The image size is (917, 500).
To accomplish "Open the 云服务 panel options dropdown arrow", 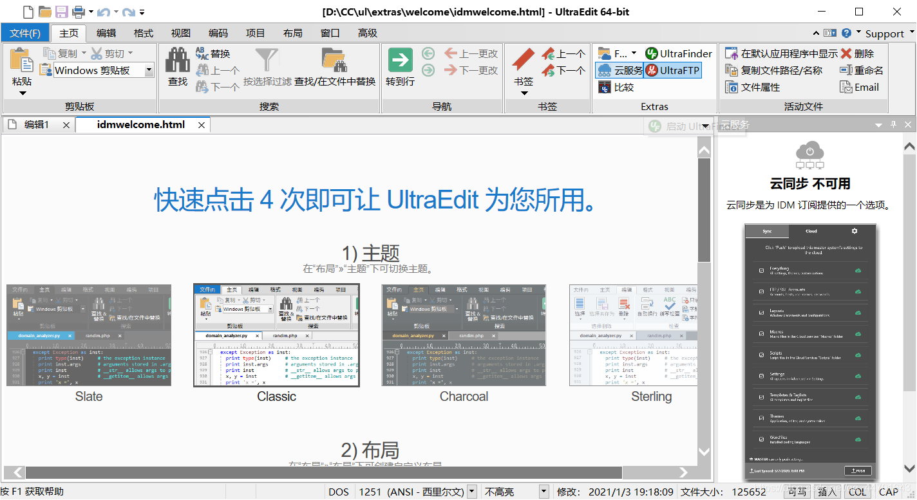I will pyautogui.click(x=878, y=124).
